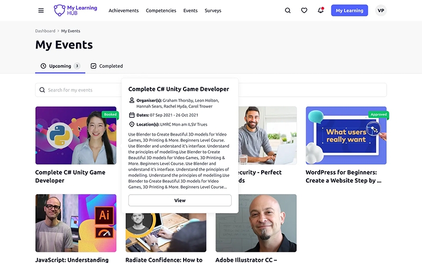Click the Booked badge on Unity card
The height and width of the screenshot is (263, 422).
[110, 114]
